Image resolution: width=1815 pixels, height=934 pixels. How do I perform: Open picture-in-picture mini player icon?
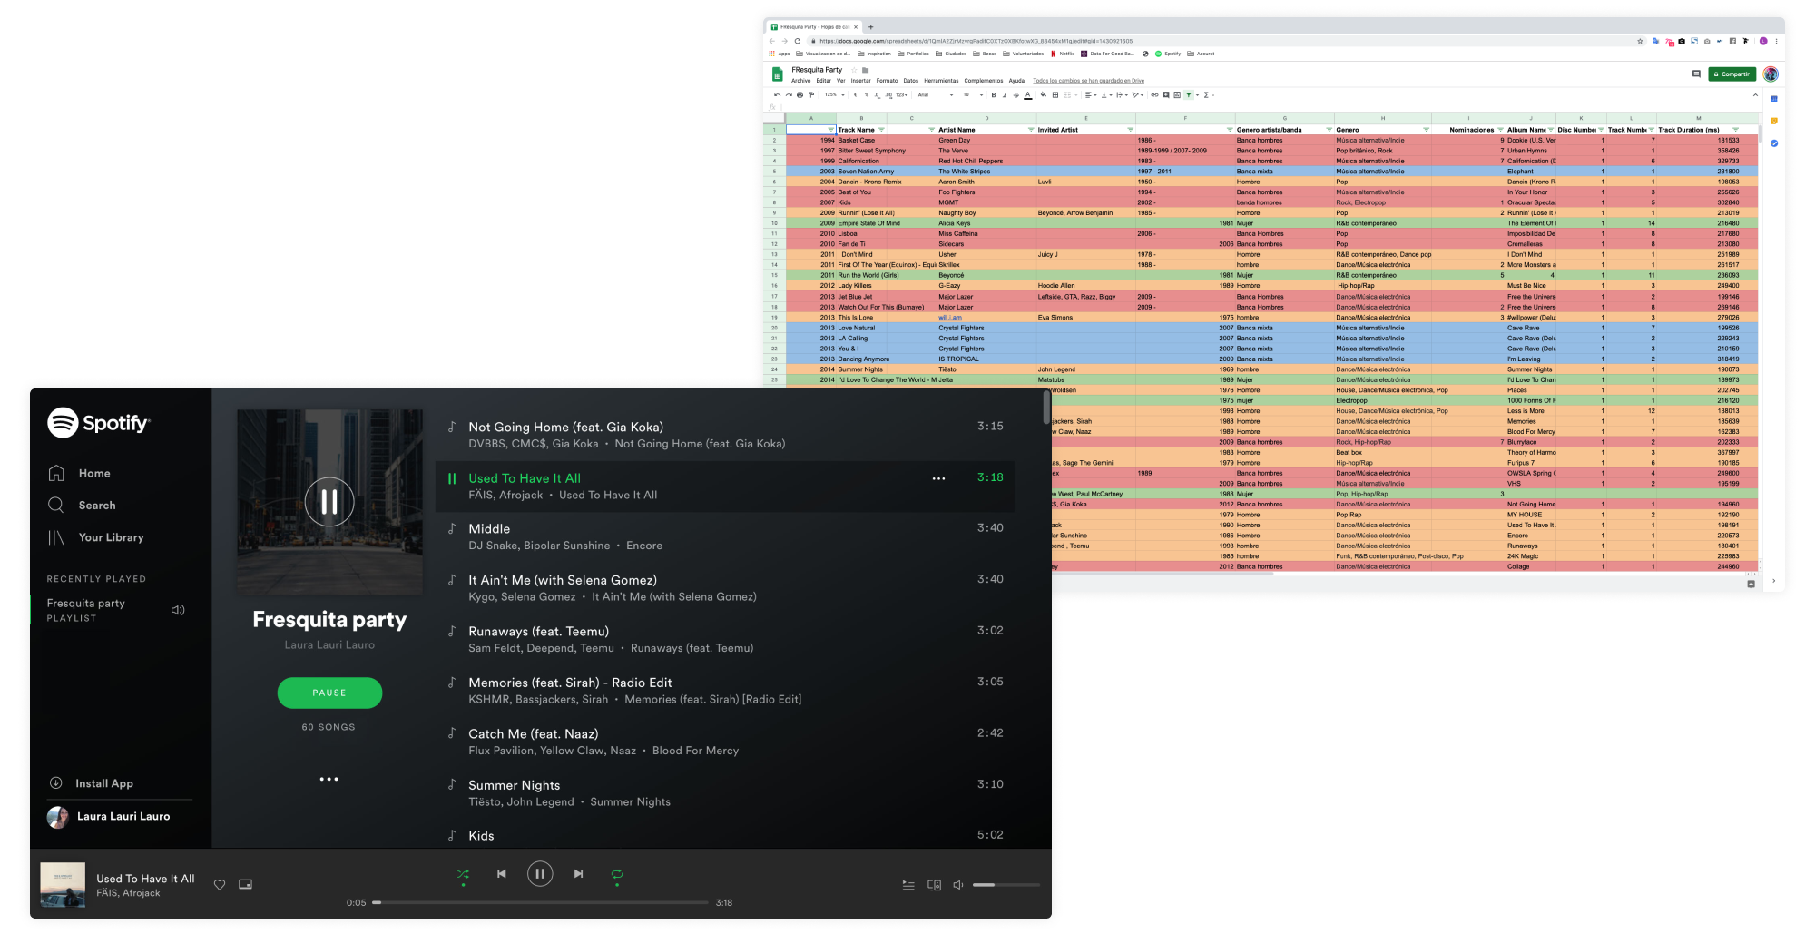tap(245, 884)
